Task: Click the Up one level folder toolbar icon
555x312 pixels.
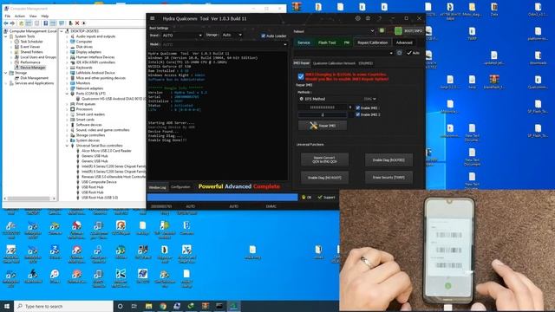Action: click(x=21, y=23)
